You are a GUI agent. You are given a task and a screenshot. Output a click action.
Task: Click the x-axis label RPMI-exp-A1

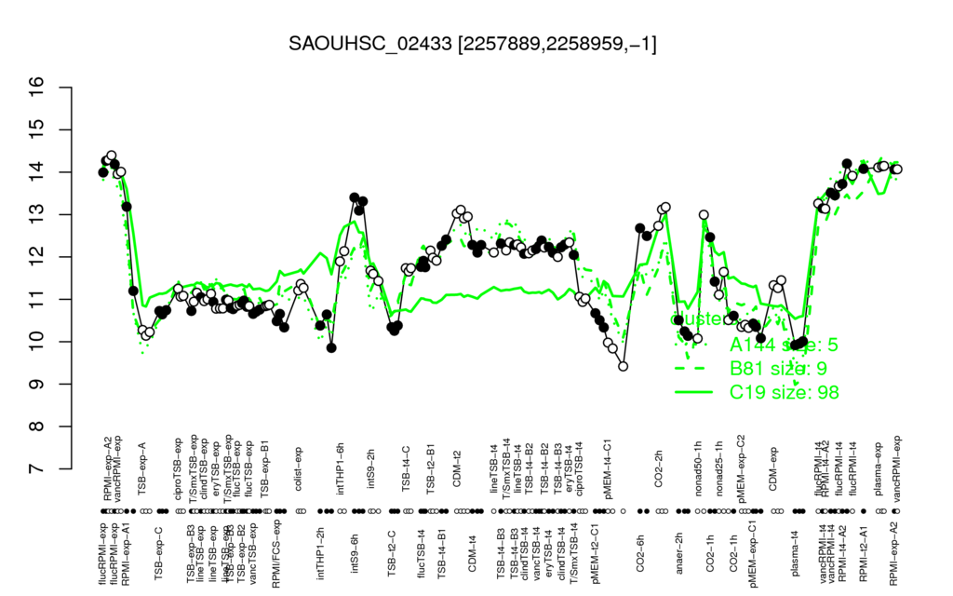126,554
